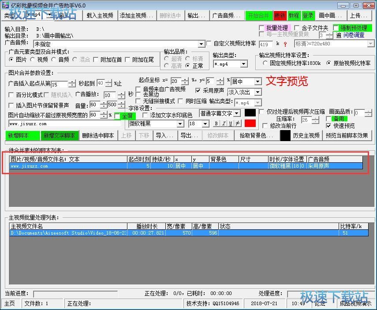The height and width of the screenshot is (310, 377).
Task: Check 添加文字水印底色 option
Action: pyautogui.click(x=145, y=115)
